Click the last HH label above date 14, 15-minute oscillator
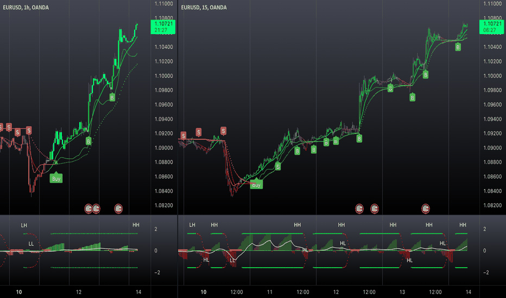The height and width of the screenshot is (298, 506). [463, 225]
